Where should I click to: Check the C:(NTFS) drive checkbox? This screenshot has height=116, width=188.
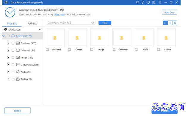pos(8,36)
